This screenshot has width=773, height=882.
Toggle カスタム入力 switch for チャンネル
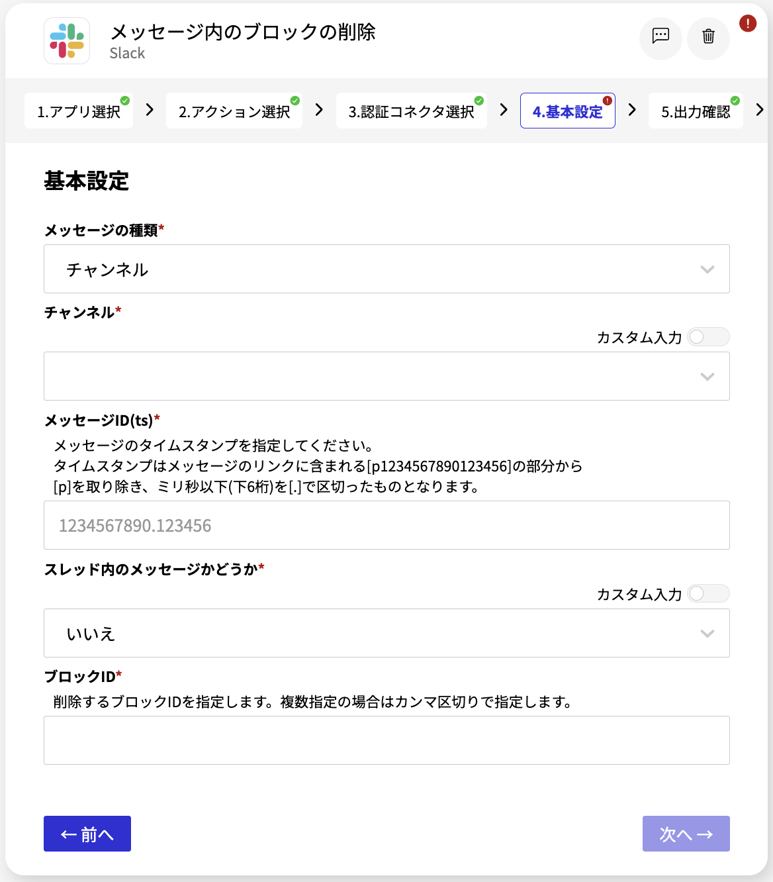(x=708, y=337)
